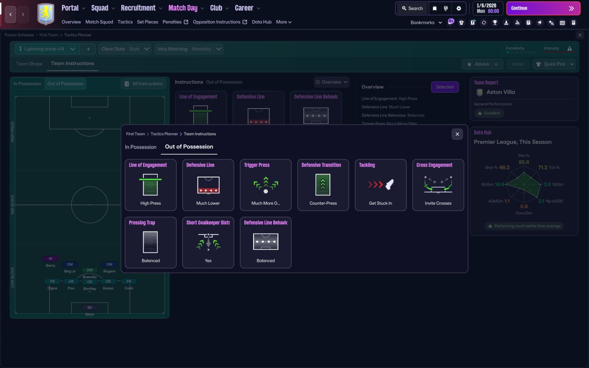Open the Set Pieces submenu item
This screenshot has height=368, width=589.
(147, 22)
